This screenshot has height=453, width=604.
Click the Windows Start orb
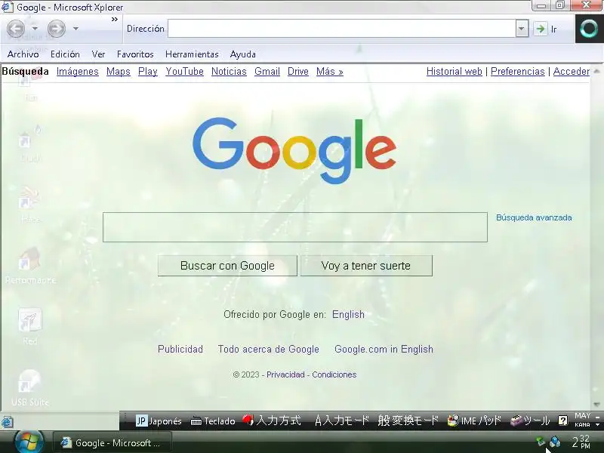click(x=29, y=442)
